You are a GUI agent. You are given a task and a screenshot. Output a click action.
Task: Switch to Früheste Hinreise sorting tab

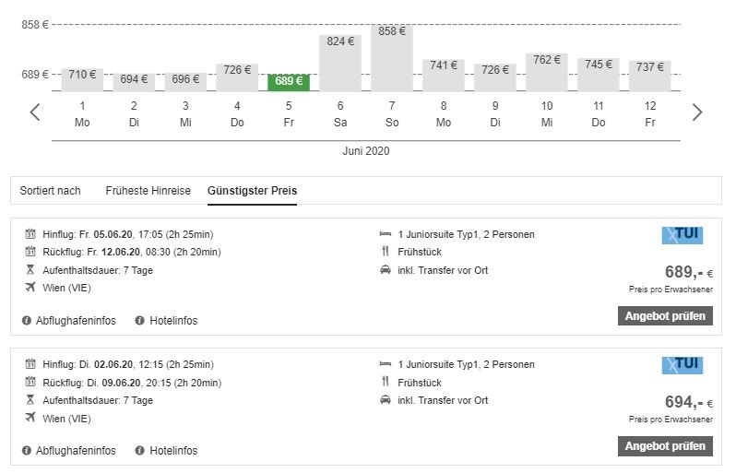click(x=148, y=191)
